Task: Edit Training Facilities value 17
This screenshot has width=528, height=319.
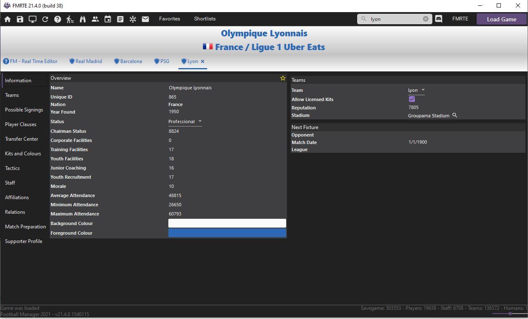Action: 171,149
